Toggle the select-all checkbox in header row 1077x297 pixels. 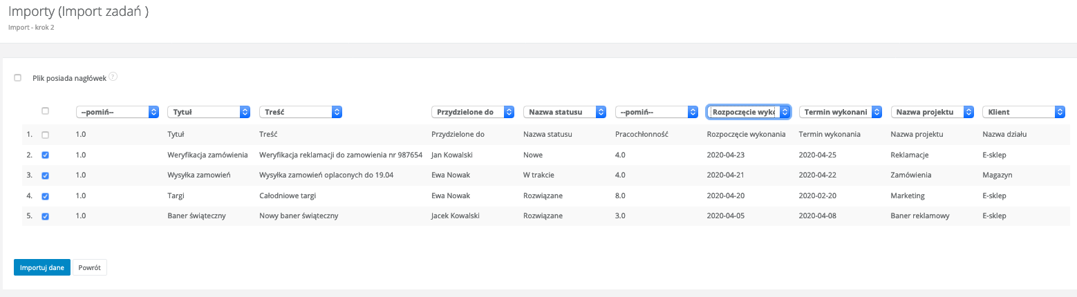point(46,111)
